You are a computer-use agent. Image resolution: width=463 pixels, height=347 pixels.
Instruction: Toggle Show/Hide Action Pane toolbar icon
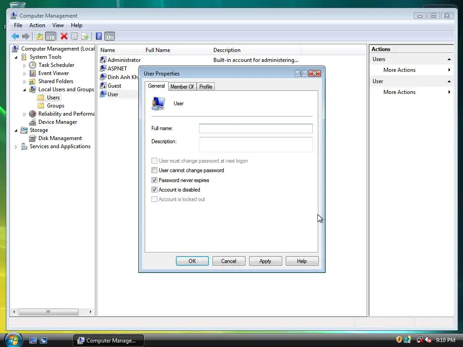[109, 36]
